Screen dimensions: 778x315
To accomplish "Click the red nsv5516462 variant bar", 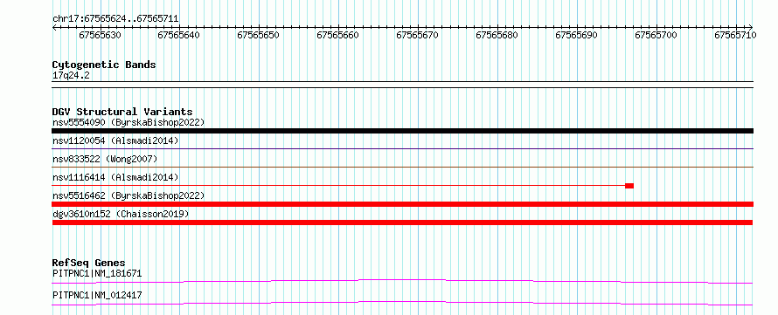I will pyautogui.click(x=402, y=204).
